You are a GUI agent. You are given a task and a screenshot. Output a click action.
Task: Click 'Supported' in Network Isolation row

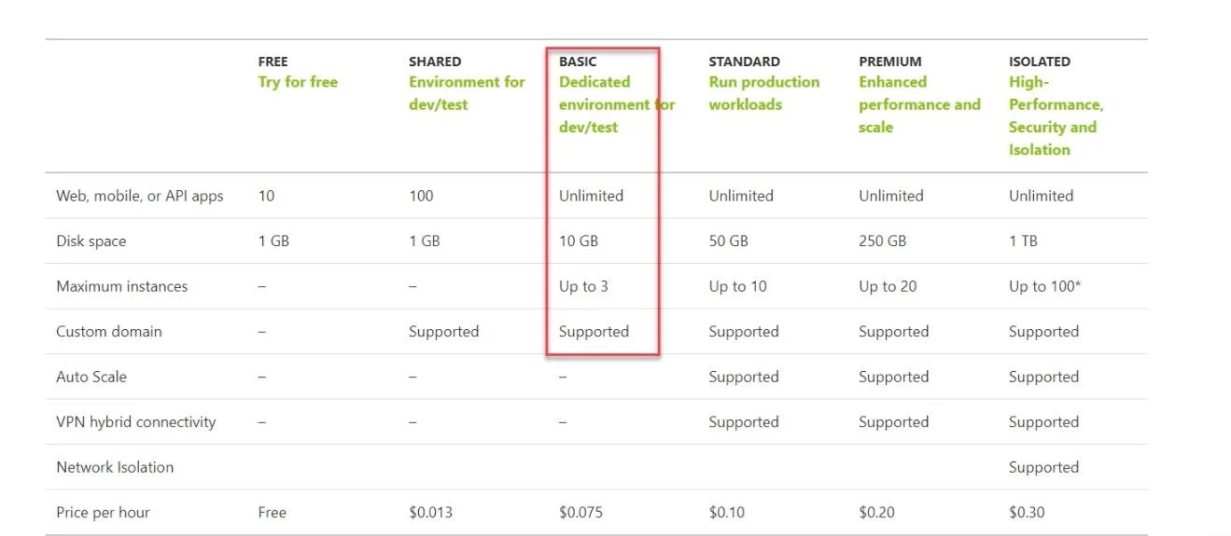coord(1043,467)
